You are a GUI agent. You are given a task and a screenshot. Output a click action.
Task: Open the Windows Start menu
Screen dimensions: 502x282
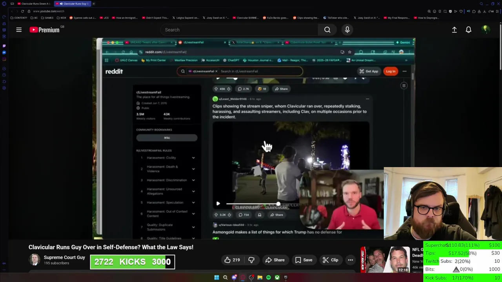point(216,277)
